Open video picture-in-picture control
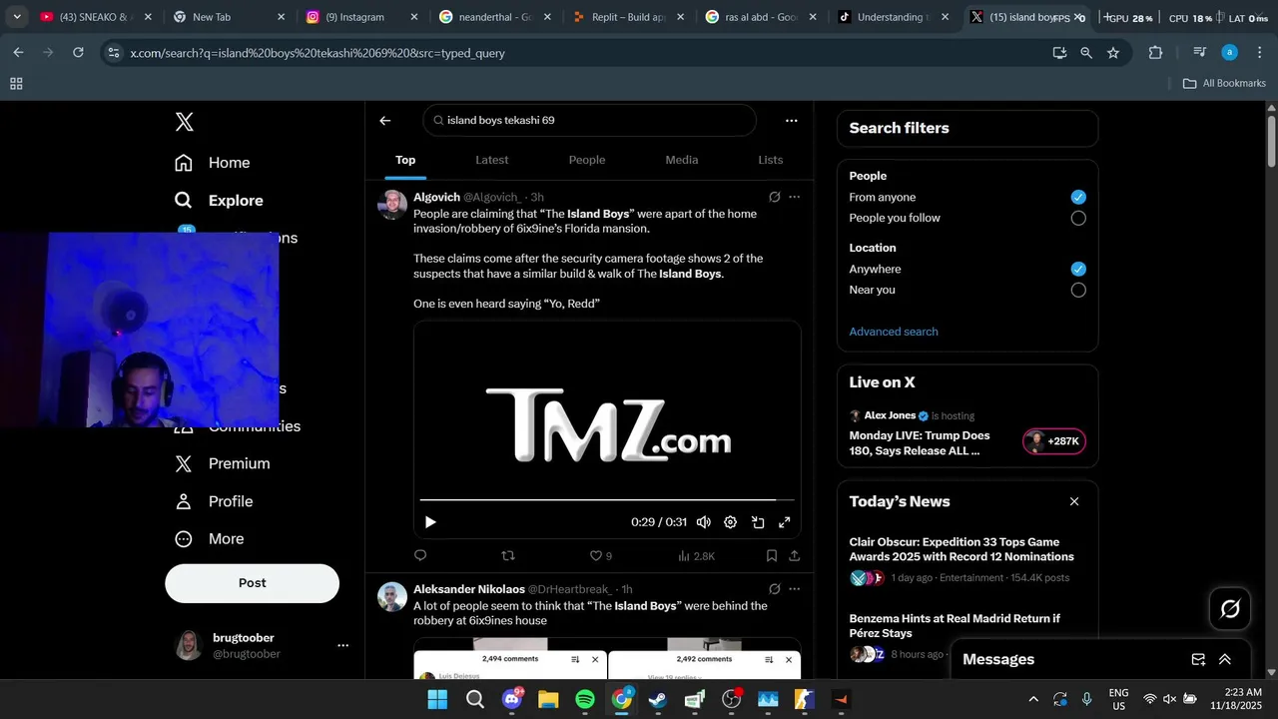The image size is (1278, 719). pos(758,522)
